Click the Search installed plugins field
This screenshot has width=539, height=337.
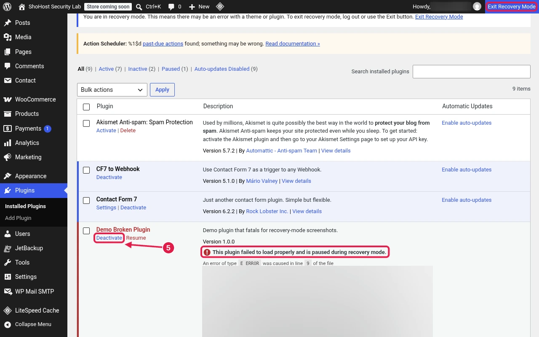pos(472,72)
